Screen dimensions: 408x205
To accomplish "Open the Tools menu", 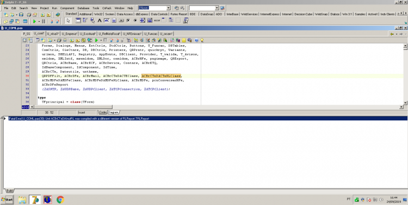I will (x=96, y=8).
